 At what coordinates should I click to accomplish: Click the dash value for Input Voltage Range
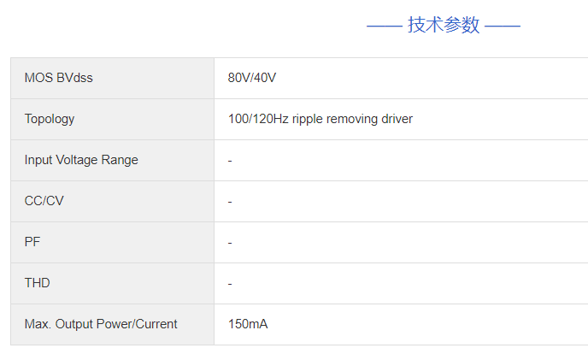pyautogui.click(x=231, y=161)
